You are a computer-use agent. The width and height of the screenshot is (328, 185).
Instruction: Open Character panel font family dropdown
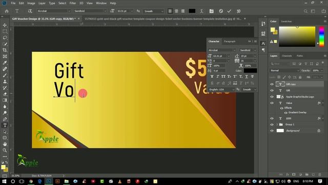point(234,50)
